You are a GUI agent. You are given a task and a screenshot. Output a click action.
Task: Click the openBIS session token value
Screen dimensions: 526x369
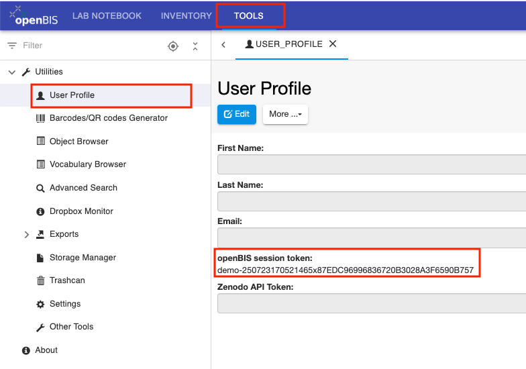click(x=346, y=270)
